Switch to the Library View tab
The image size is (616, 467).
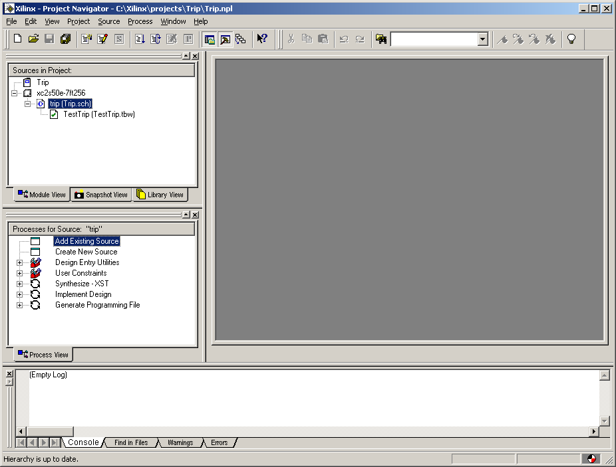[x=160, y=195]
